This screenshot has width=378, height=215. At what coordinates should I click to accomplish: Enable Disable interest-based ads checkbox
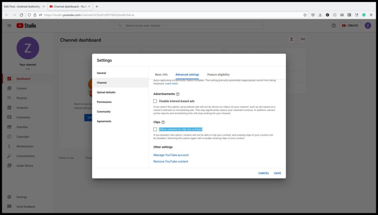click(155, 101)
